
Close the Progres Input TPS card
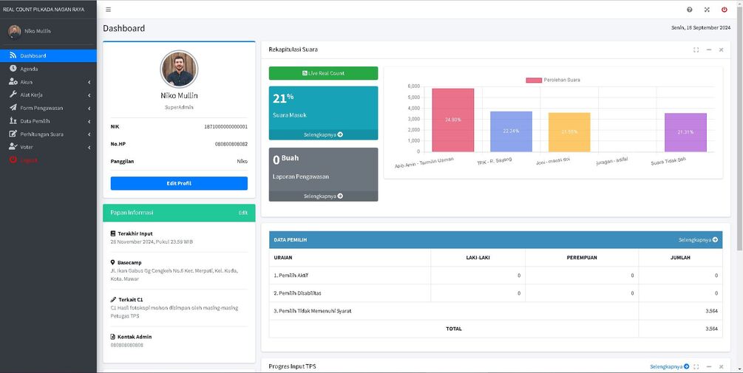coord(722,367)
